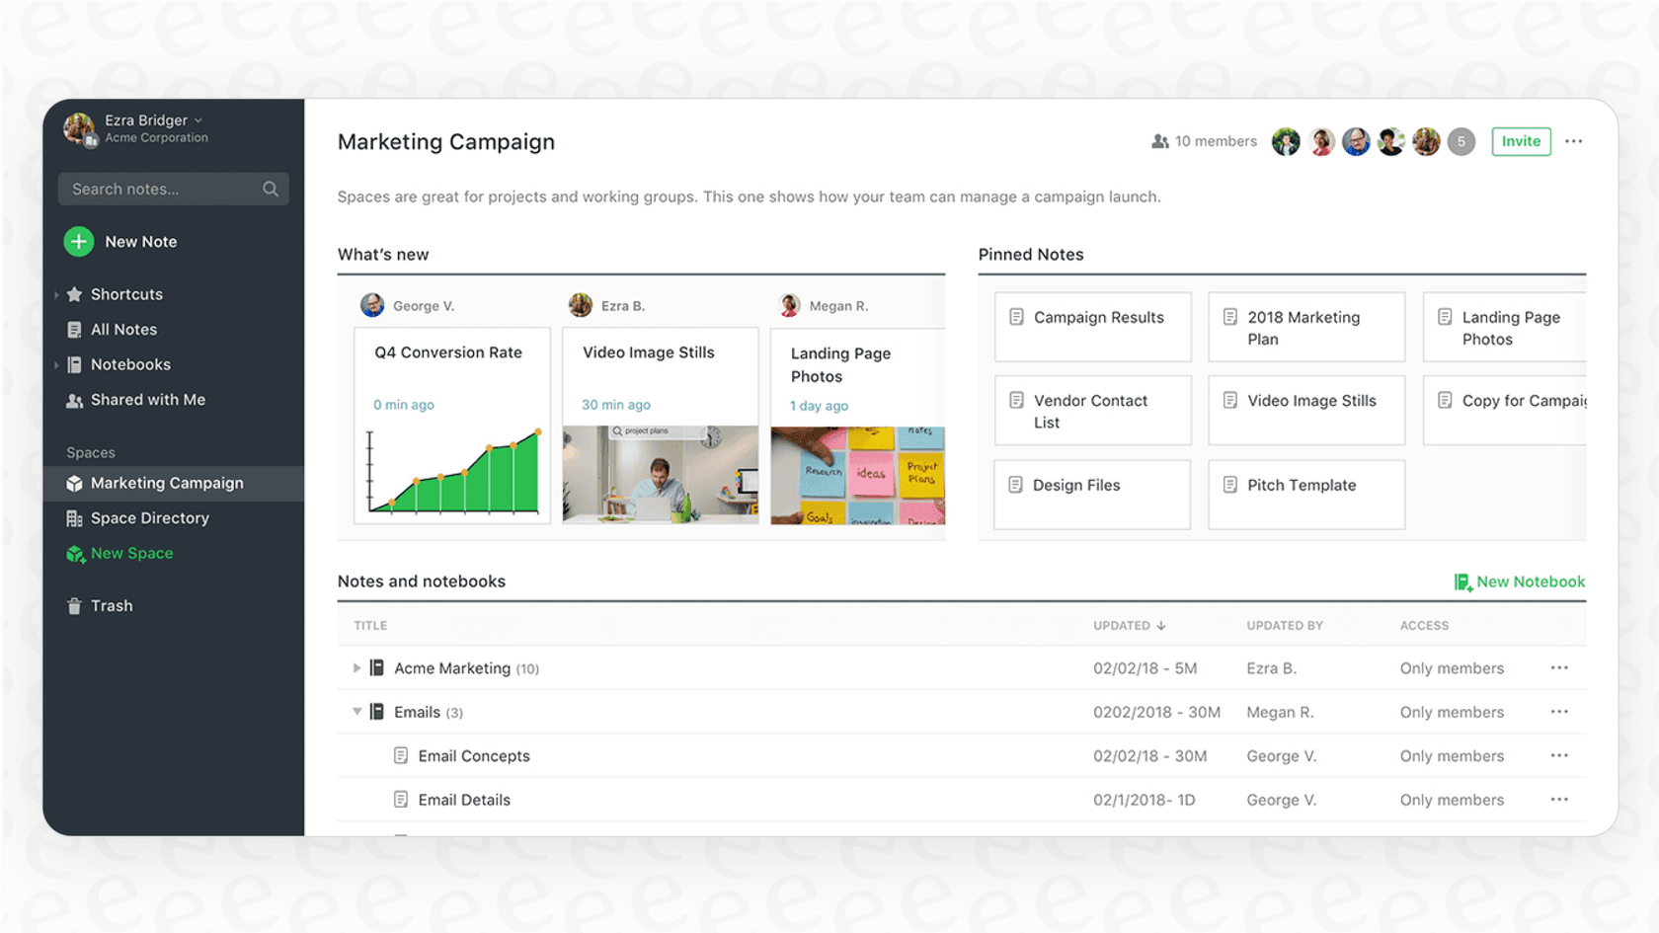Select Marketing Campaign under Spaces
Screen dimensions: 1659x933
pos(167,483)
